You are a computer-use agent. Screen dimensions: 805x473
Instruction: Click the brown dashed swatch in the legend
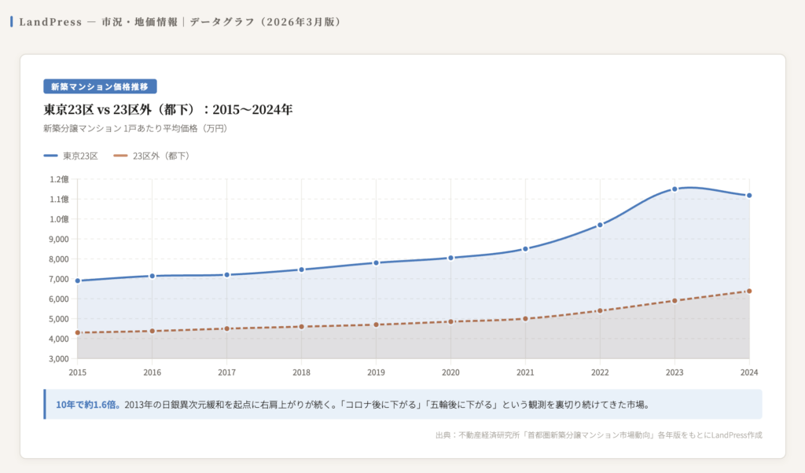tap(121, 156)
